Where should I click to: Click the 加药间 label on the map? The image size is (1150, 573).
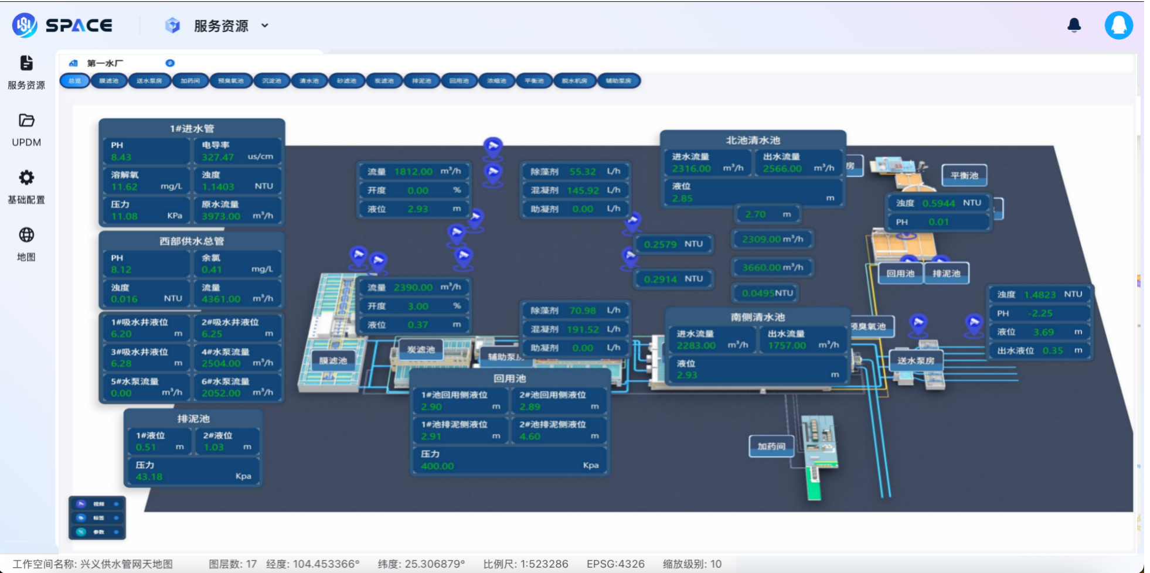click(x=772, y=446)
